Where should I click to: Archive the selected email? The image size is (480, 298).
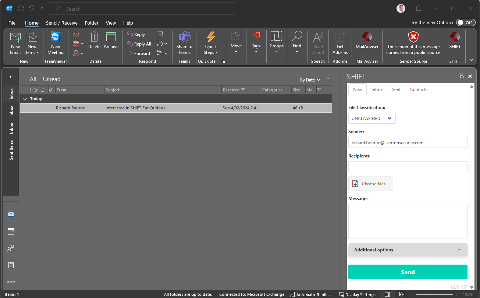111,40
